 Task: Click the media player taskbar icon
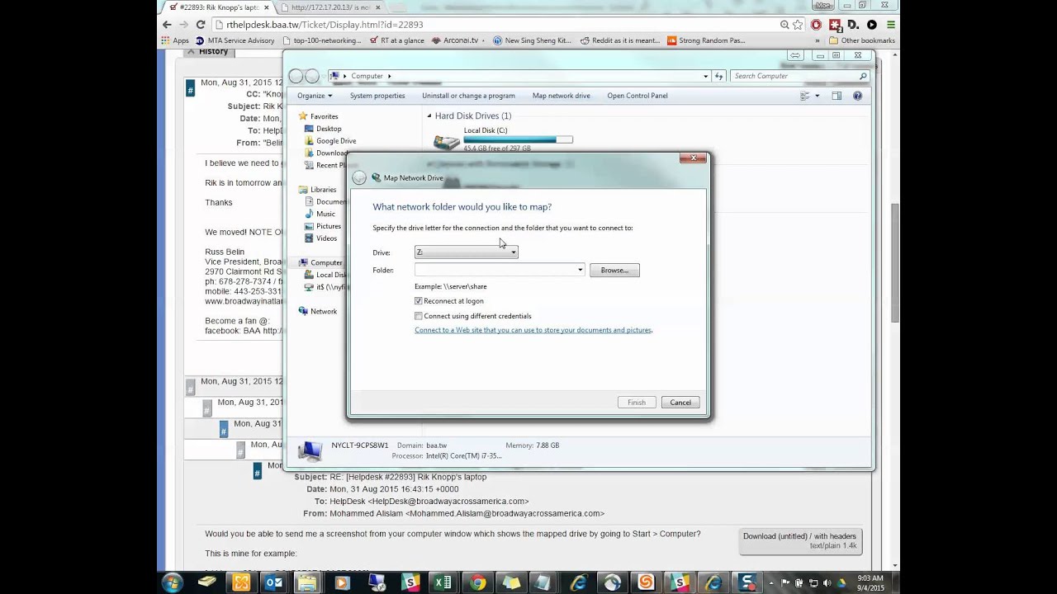coord(342,583)
